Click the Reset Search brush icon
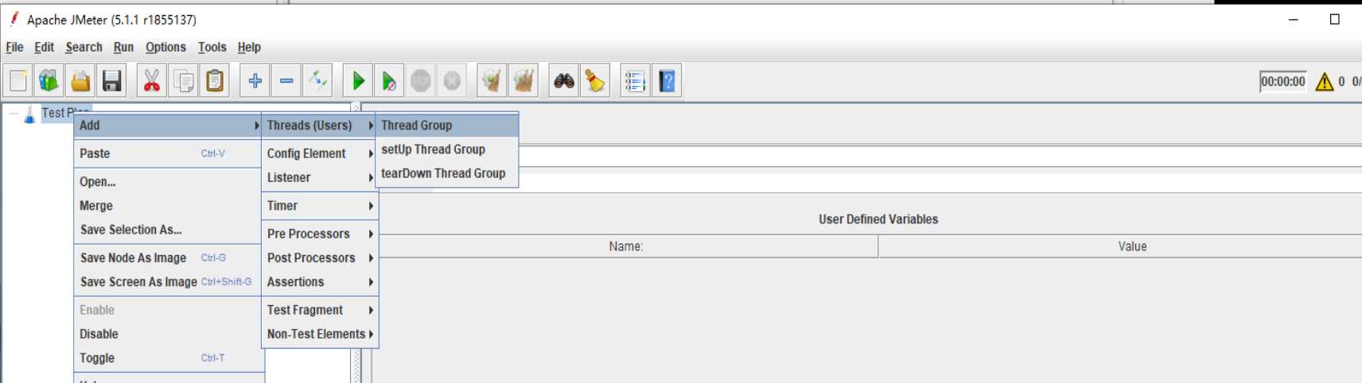Screen dimensions: 1362x383 coord(595,81)
